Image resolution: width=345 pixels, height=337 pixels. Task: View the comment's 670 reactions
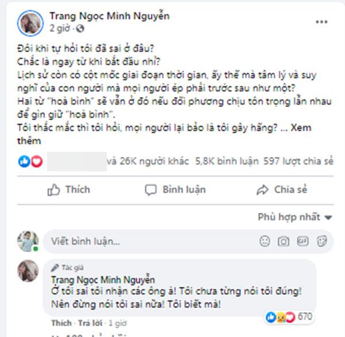click(288, 316)
